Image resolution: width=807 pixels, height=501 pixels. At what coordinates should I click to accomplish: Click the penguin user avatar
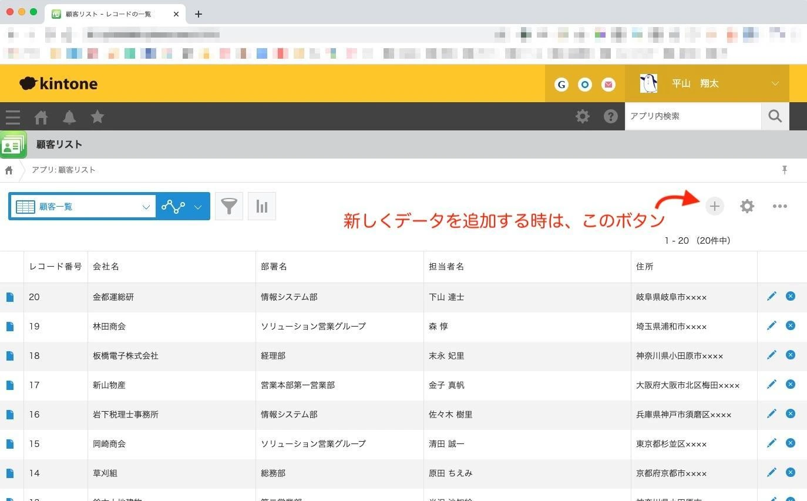[x=648, y=83]
